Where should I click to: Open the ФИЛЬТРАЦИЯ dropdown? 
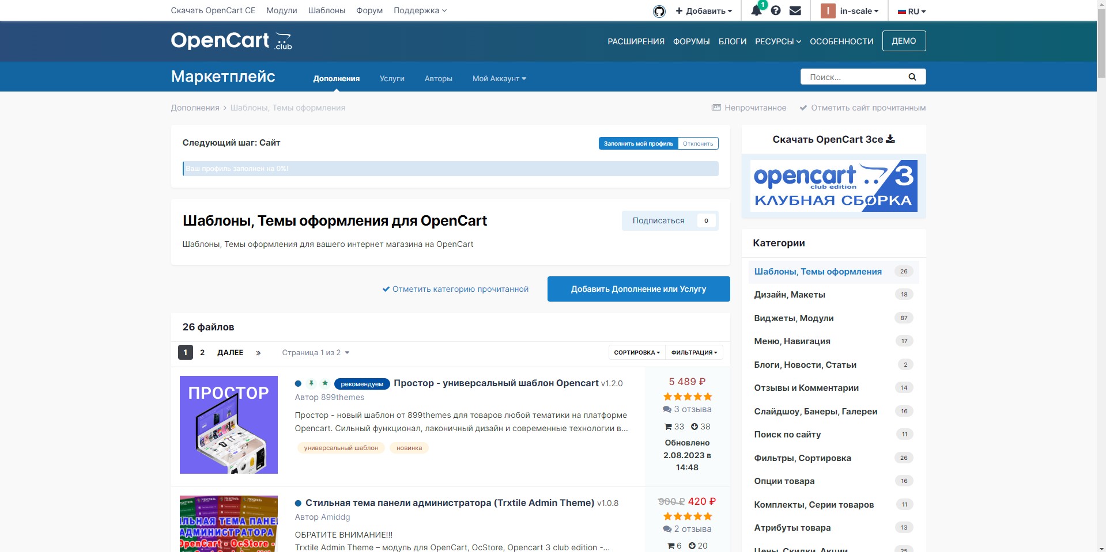point(694,352)
